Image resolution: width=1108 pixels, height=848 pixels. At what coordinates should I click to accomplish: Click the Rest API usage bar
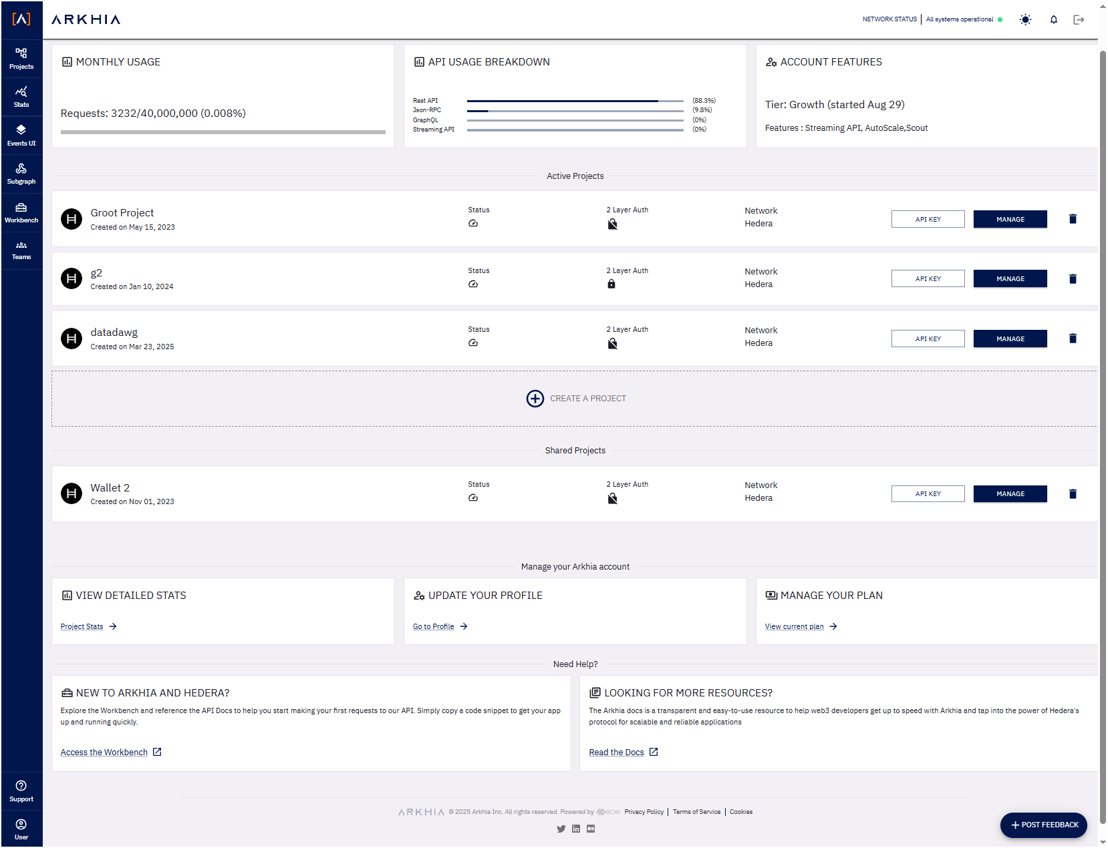coord(575,101)
